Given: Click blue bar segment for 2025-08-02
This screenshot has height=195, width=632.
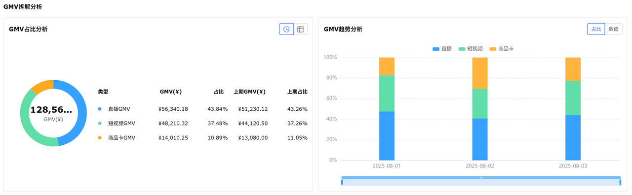Looking at the screenshot, I should (x=480, y=139).
